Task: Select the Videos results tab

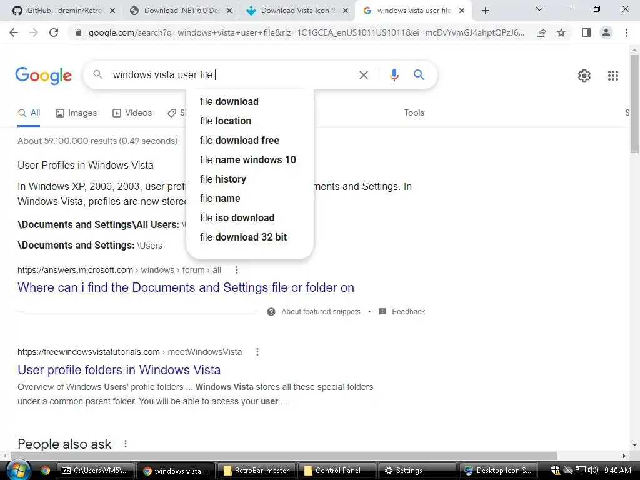Action: coord(132,113)
